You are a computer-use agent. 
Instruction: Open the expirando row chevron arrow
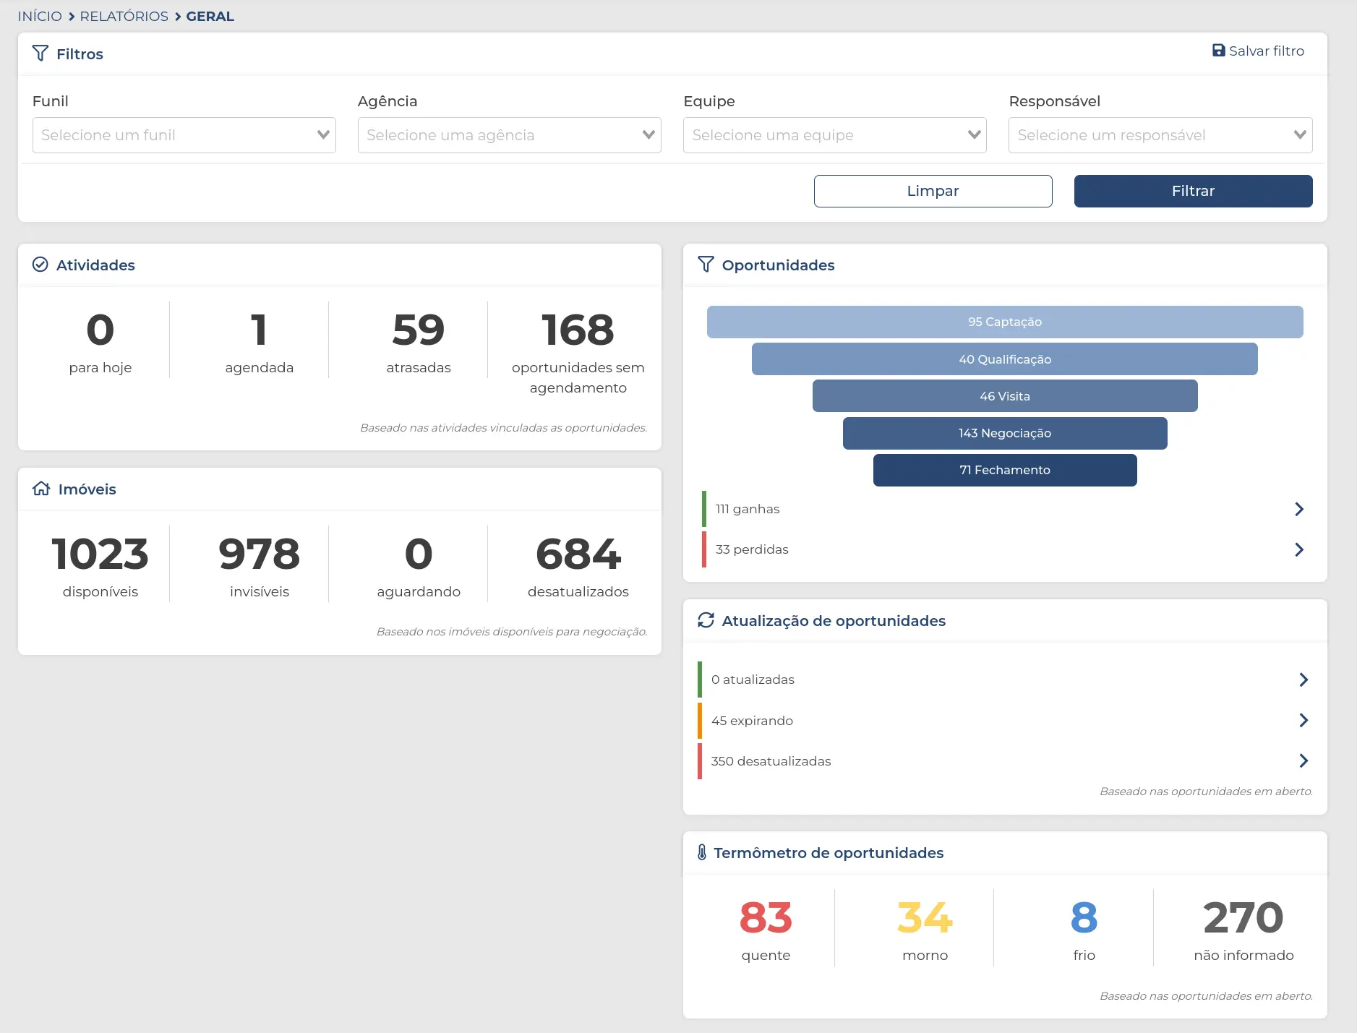coord(1304,720)
